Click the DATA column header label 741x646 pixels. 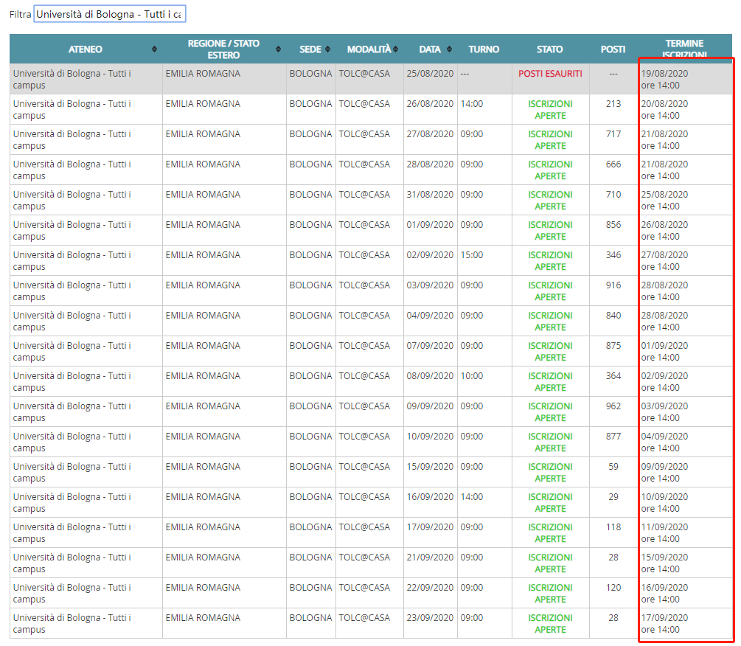[430, 49]
